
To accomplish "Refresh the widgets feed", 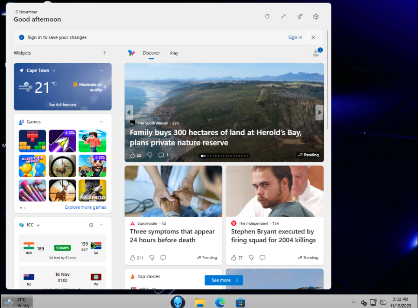I will pyautogui.click(x=267, y=16).
